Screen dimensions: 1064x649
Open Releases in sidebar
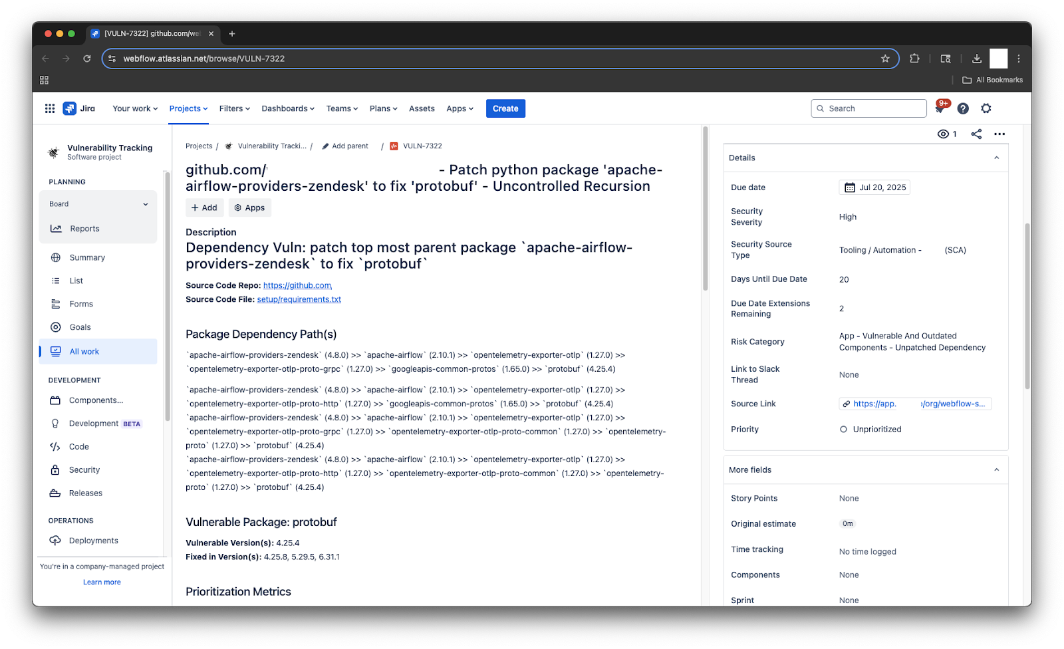pyautogui.click(x=98, y=493)
